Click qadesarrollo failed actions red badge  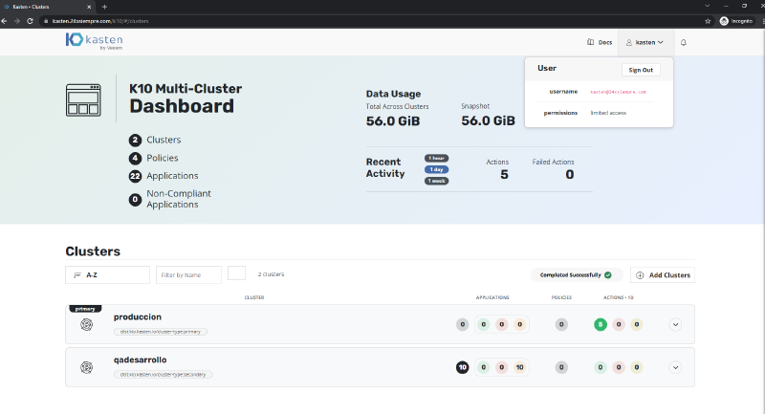point(619,367)
